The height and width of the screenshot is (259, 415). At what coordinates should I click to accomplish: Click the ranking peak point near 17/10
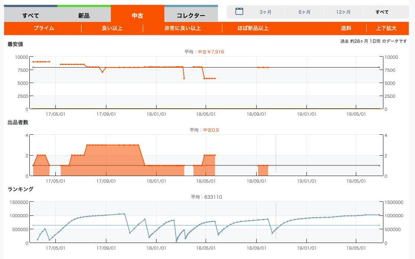point(124,214)
